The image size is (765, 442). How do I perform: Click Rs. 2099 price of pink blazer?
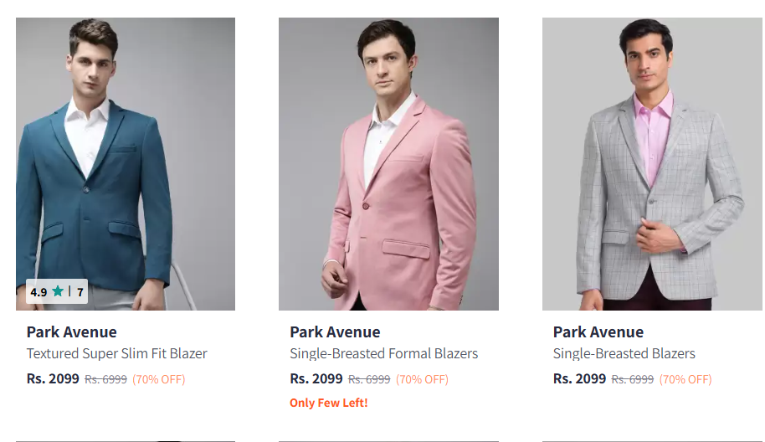pyautogui.click(x=316, y=378)
